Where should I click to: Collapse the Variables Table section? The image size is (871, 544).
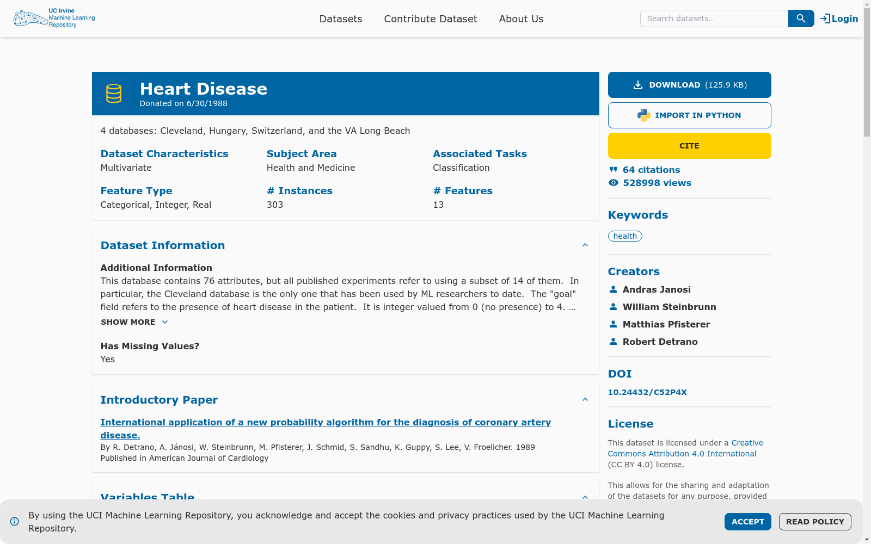coord(585,497)
